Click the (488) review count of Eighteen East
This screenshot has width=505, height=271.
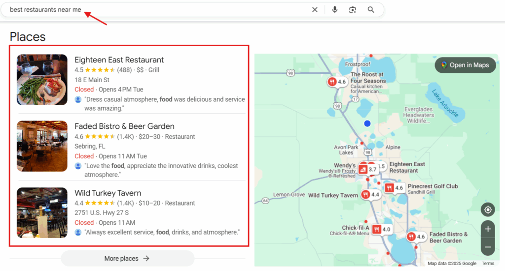point(124,70)
